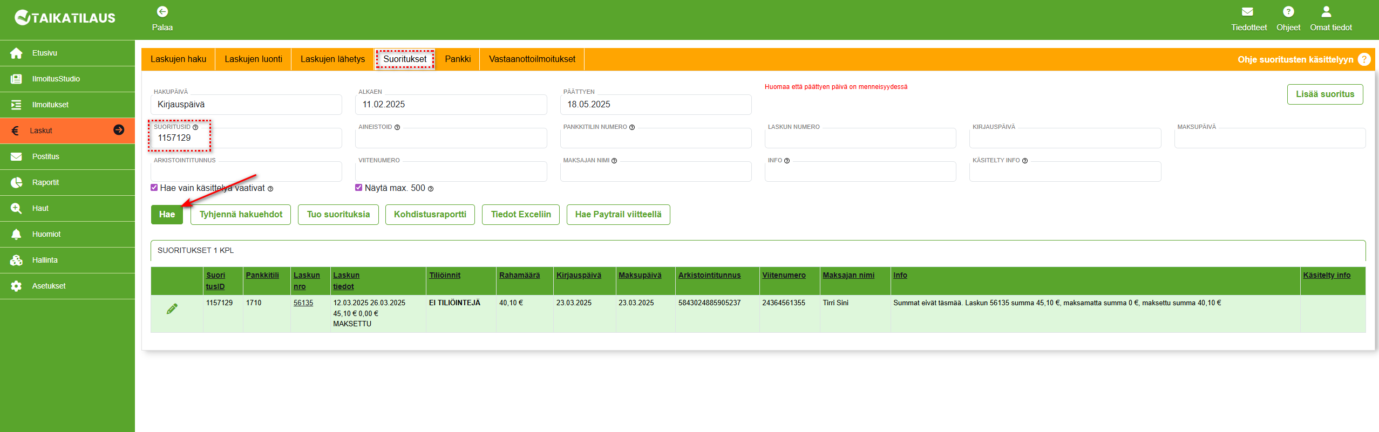Open Tiedotteet envelope icon
The width and height of the screenshot is (1379, 432).
pyautogui.click(x=1247, y=11)
